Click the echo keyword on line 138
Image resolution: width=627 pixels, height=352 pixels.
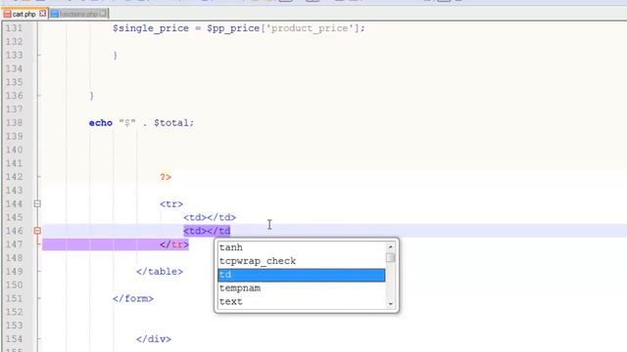(100, 123)
